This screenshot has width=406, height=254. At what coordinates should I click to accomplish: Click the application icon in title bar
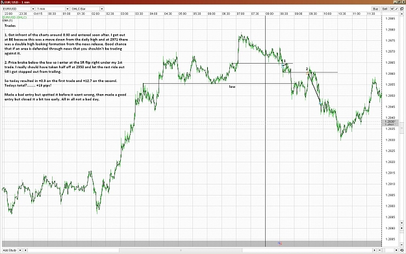[x=3, y=2]
